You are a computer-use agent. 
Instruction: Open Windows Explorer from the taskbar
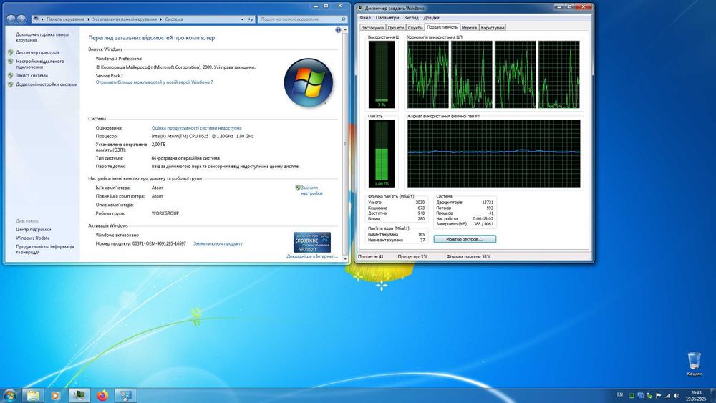[x=33, y=395]
